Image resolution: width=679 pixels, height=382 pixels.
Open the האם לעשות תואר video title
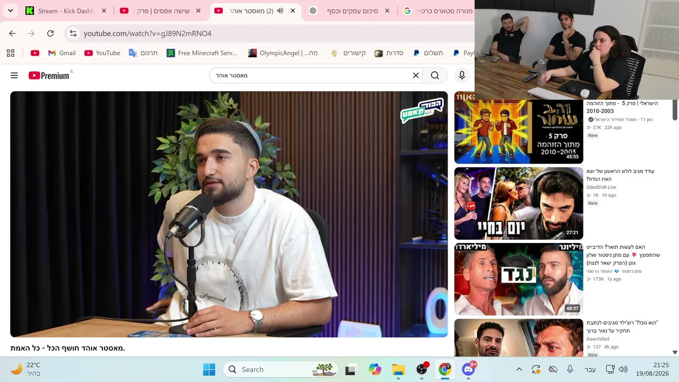623,255
